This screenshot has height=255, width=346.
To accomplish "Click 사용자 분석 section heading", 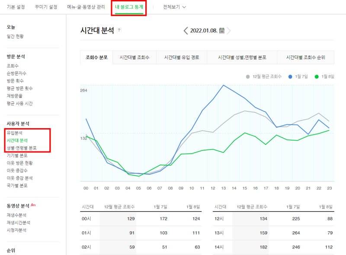I will tap(18, 123).
